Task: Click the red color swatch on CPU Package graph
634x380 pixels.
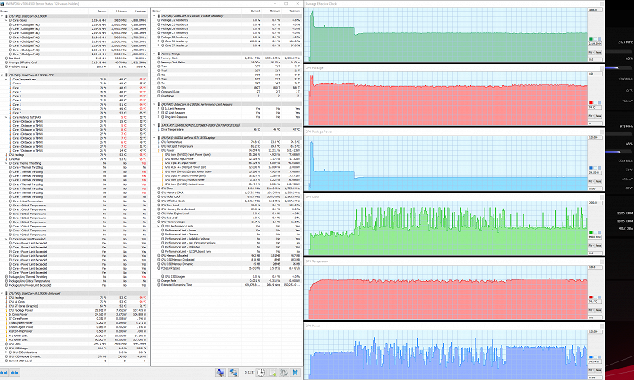Action: tap(591, 103)
